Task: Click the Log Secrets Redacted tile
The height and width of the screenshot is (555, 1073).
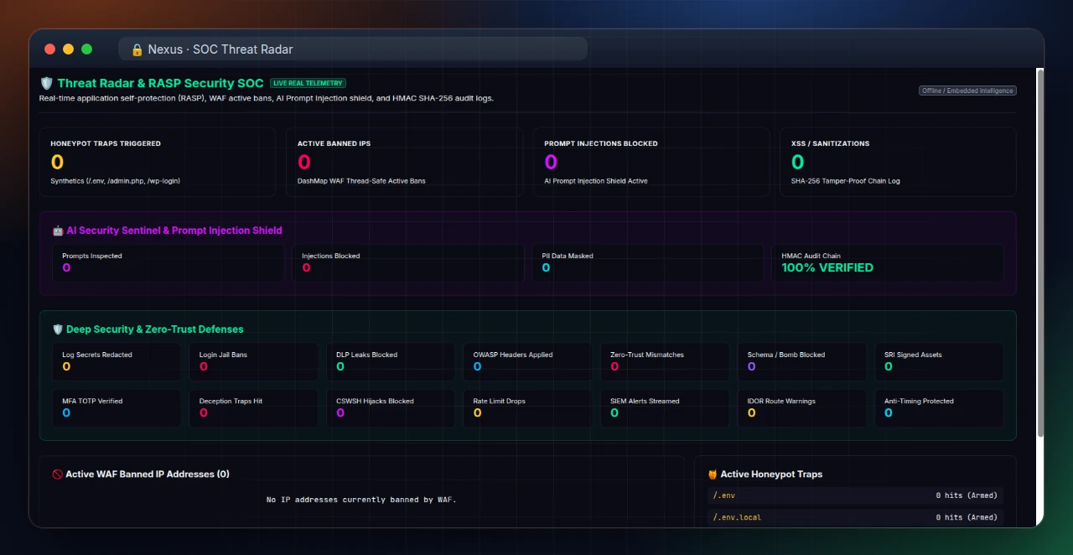Action: pos(116,361)
